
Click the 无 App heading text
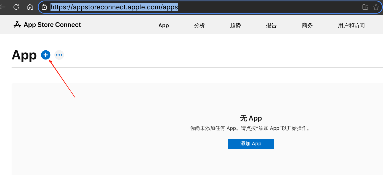pyautogui.click(x=251, y=118)
